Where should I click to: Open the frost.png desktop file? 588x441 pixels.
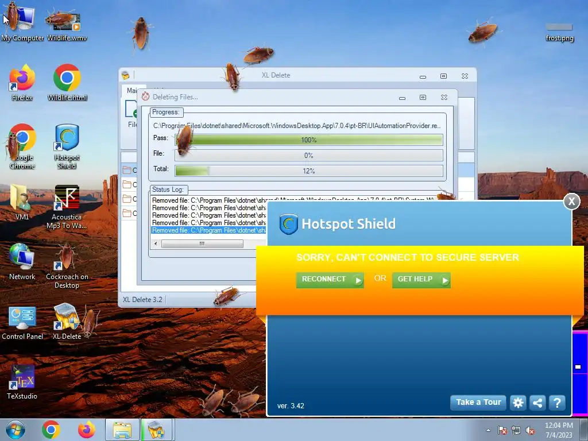pos(559,32)
